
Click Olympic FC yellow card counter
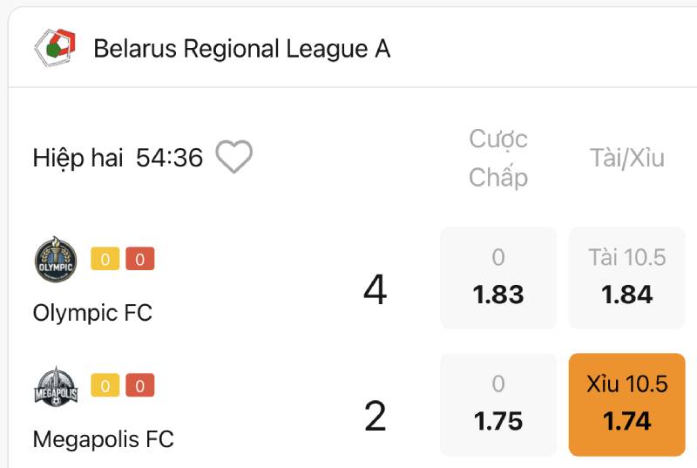click(105, 259)
